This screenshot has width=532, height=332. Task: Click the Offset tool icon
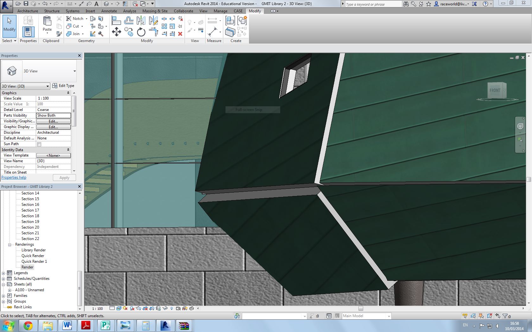click(x=129, y=21)
